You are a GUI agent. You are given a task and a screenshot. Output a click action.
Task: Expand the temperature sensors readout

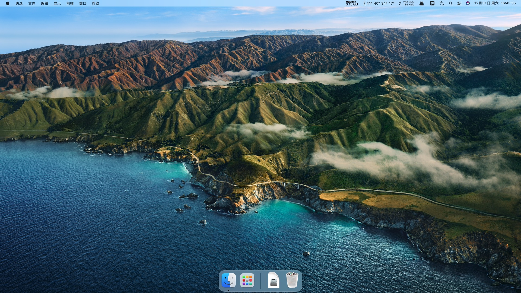(379, 3)
